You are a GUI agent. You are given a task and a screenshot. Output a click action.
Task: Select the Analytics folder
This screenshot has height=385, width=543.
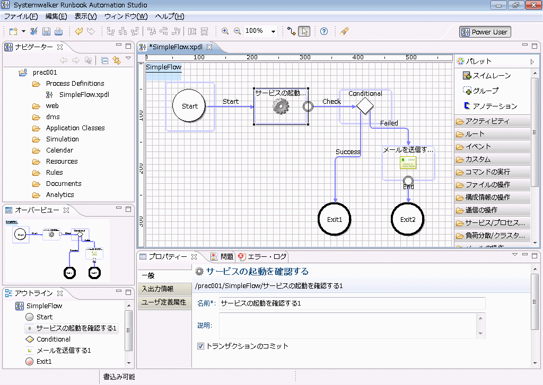coord(60,195)
